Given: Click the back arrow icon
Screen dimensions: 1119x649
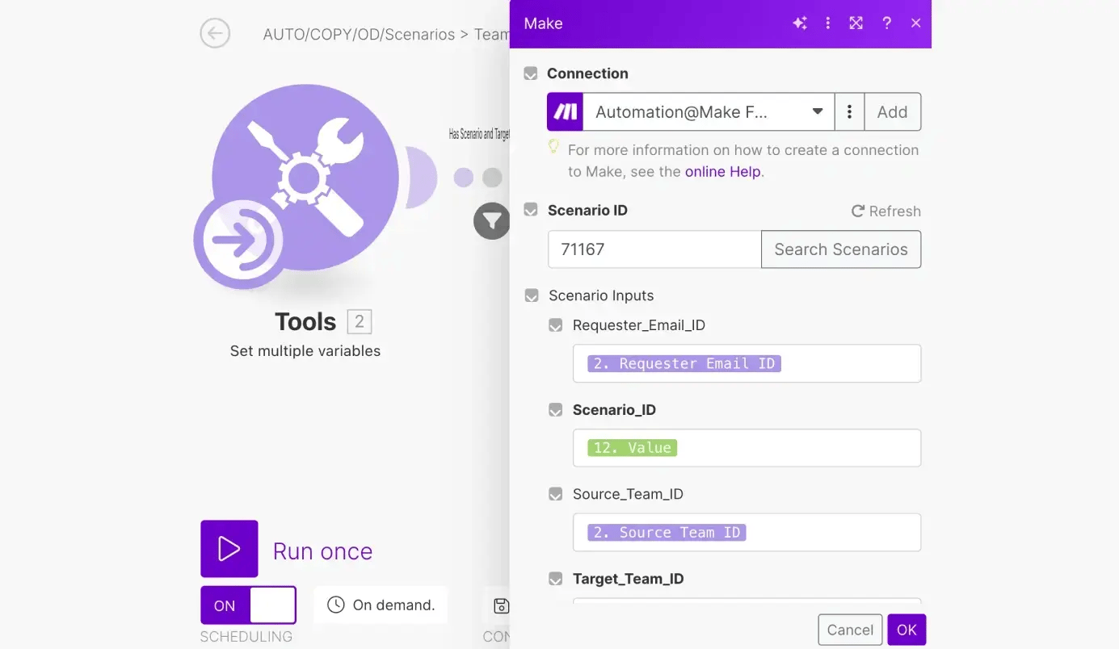Looking at the screenshot, I should click(x=215, y=34).
